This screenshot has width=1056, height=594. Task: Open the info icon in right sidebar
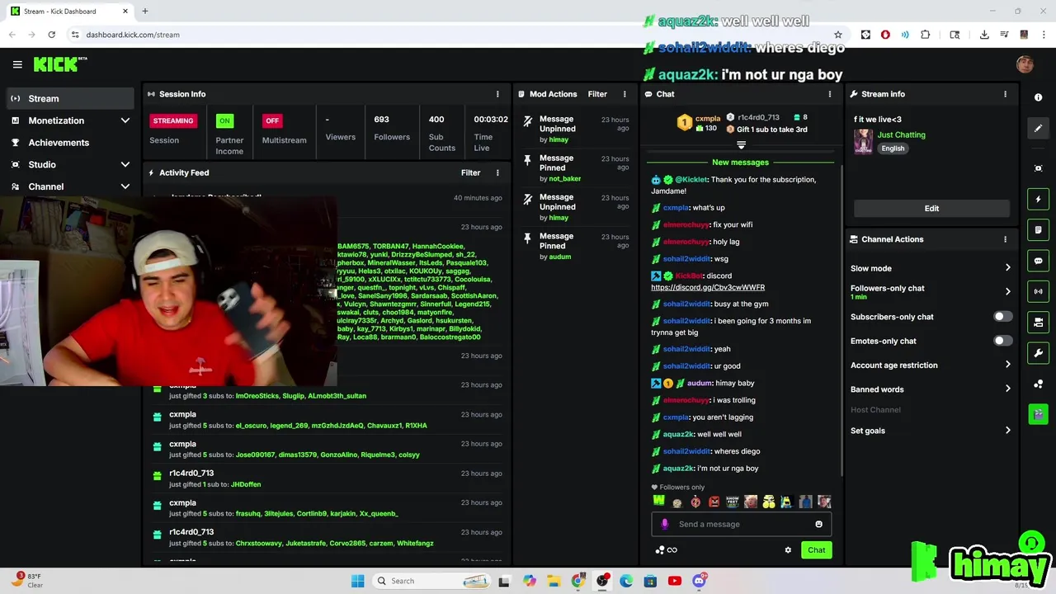(x=1038, y=97)
